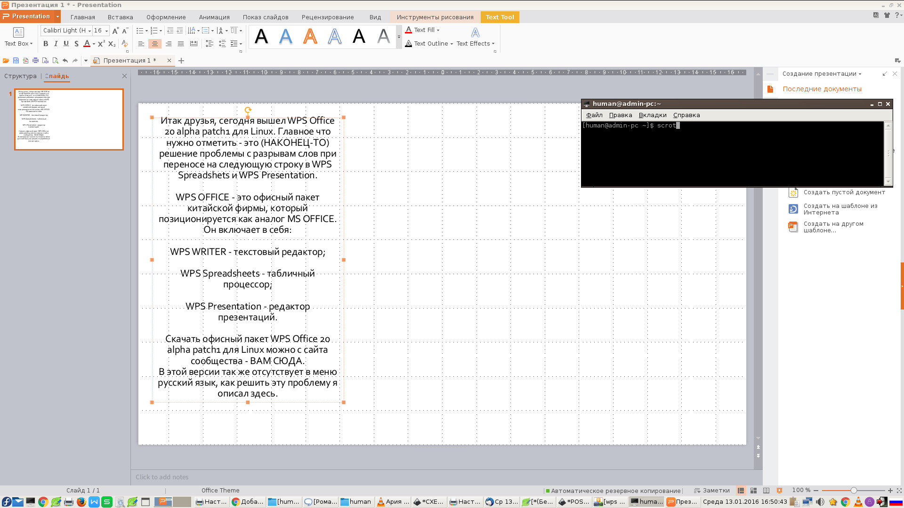Click Создать пустой документ link
904x508 pixels.
(x=844, y=192)
